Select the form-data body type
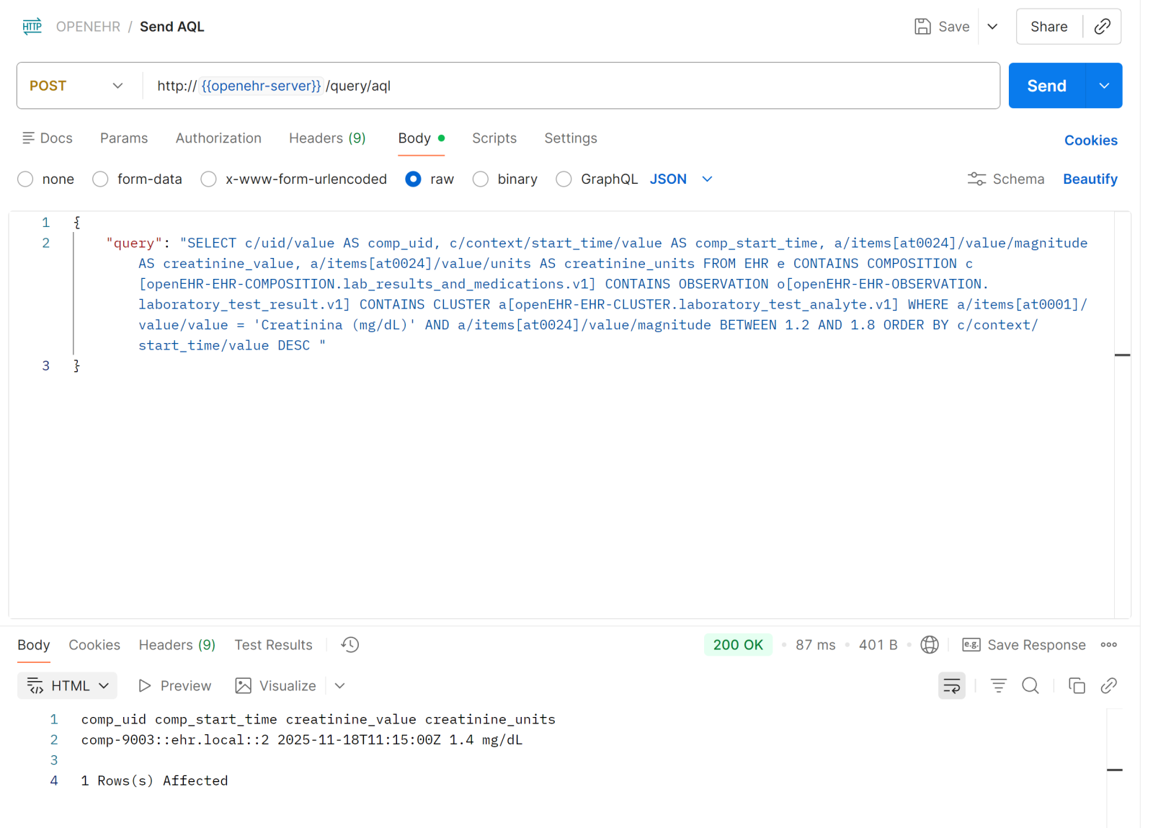The height and width of the screenshot is (828, 1153). coord(101,179)
